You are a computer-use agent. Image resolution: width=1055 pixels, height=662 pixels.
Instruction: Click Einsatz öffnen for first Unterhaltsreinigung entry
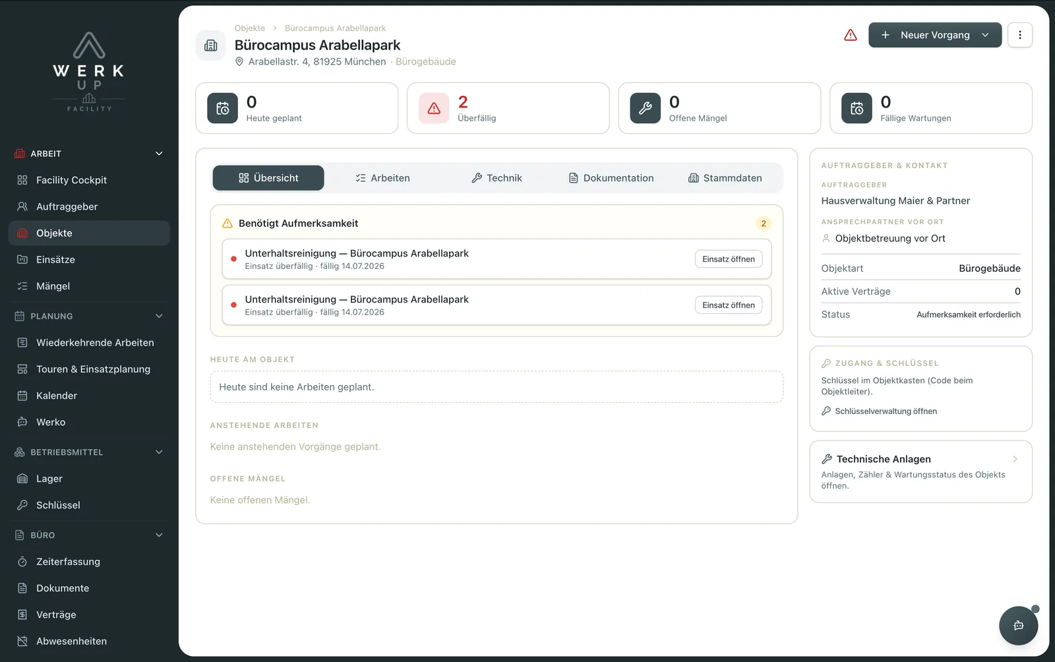point(729,259)
